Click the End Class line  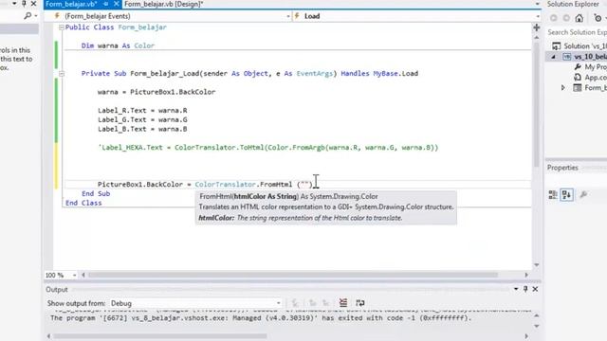pyautogui.click(x=83, y=203)
